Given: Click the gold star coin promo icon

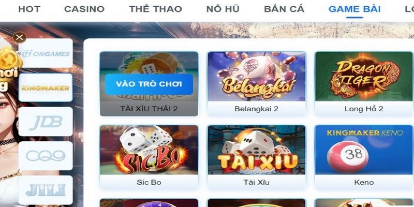Looking at the screenshot, I should coord(10,61).
